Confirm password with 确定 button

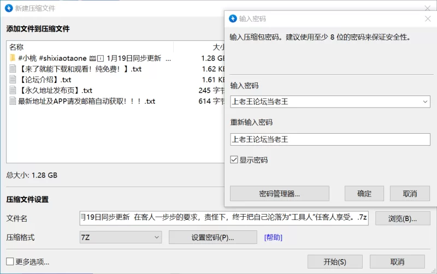[364, 194]
